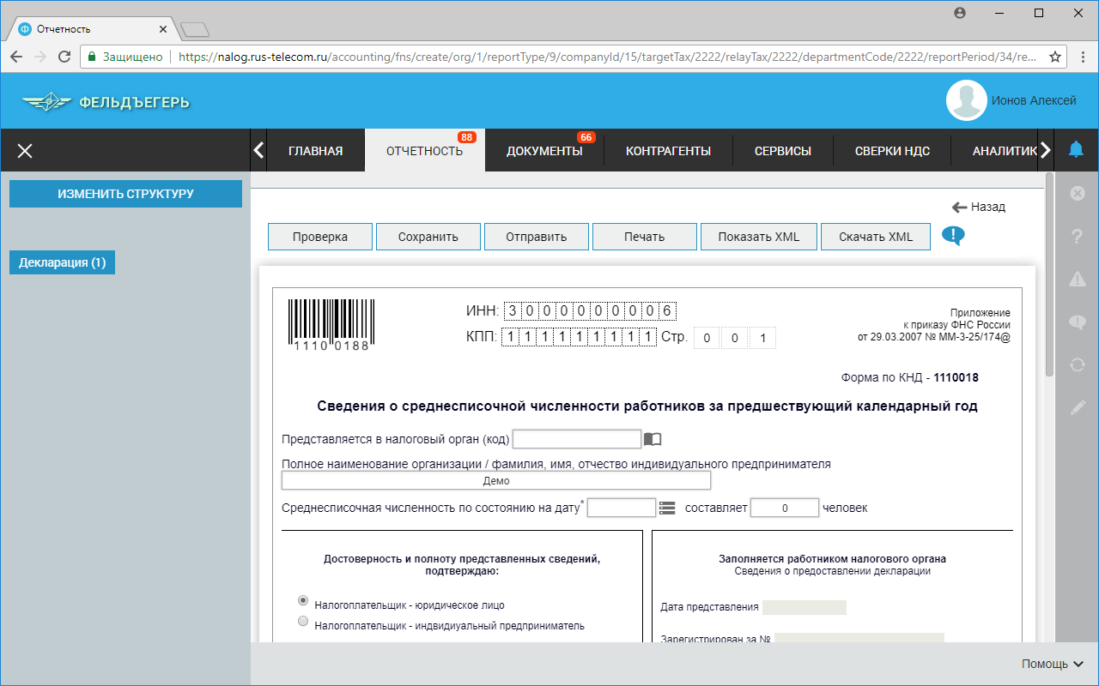Click the Сохранить button
1099x686 pixels.
428,237
